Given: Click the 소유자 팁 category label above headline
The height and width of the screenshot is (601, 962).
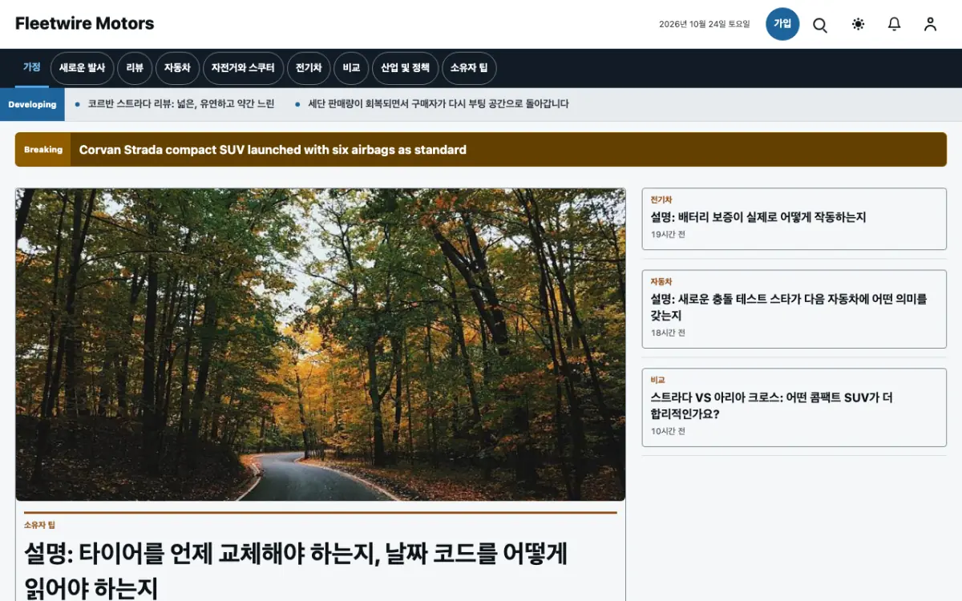Looking at the screenshot, I should click(x=39, y=525).
